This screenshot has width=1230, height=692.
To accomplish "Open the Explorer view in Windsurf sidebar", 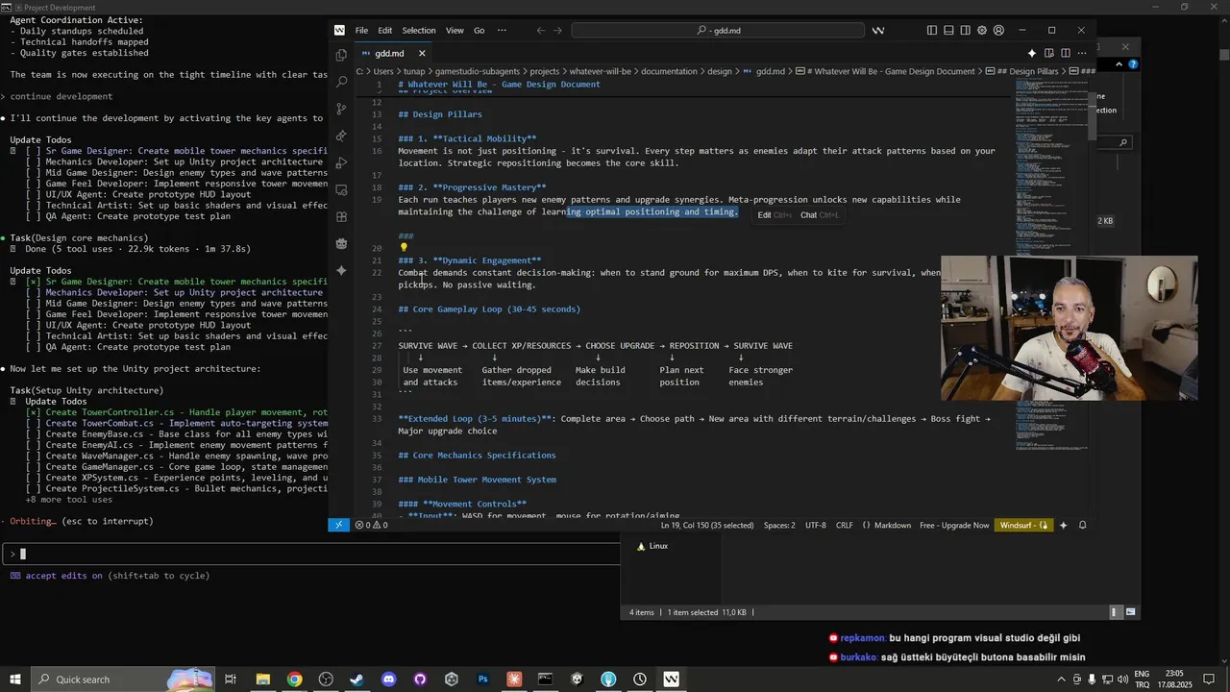I will click(341, 56).
